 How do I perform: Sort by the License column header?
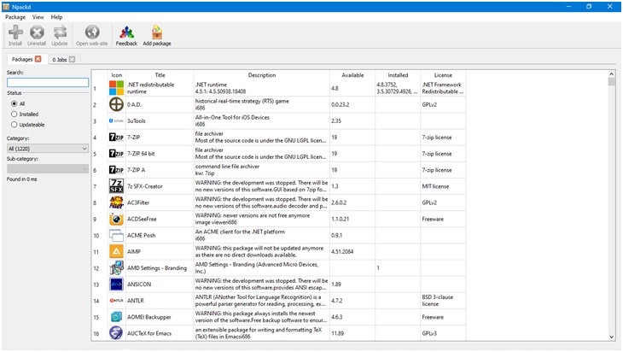click(443, 75)
